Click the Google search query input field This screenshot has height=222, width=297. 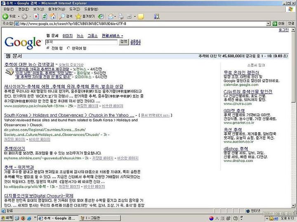point(81,42)
